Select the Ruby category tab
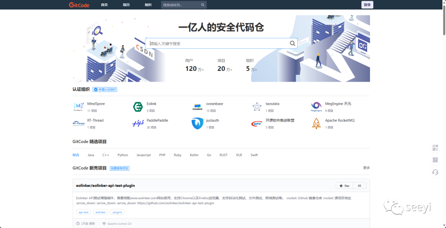Viewport: 446px width, 228px height. click(178, 155)
